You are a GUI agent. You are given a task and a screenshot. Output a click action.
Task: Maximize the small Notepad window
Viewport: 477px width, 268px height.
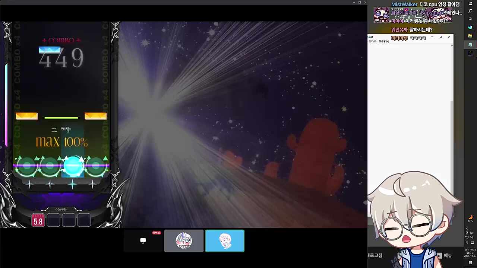point(440,37)
